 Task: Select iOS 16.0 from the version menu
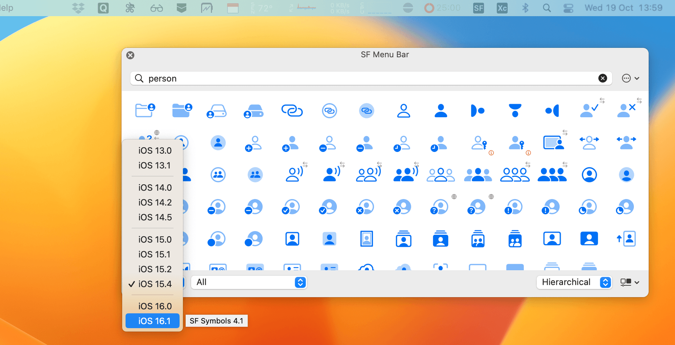tap(155, 306)
